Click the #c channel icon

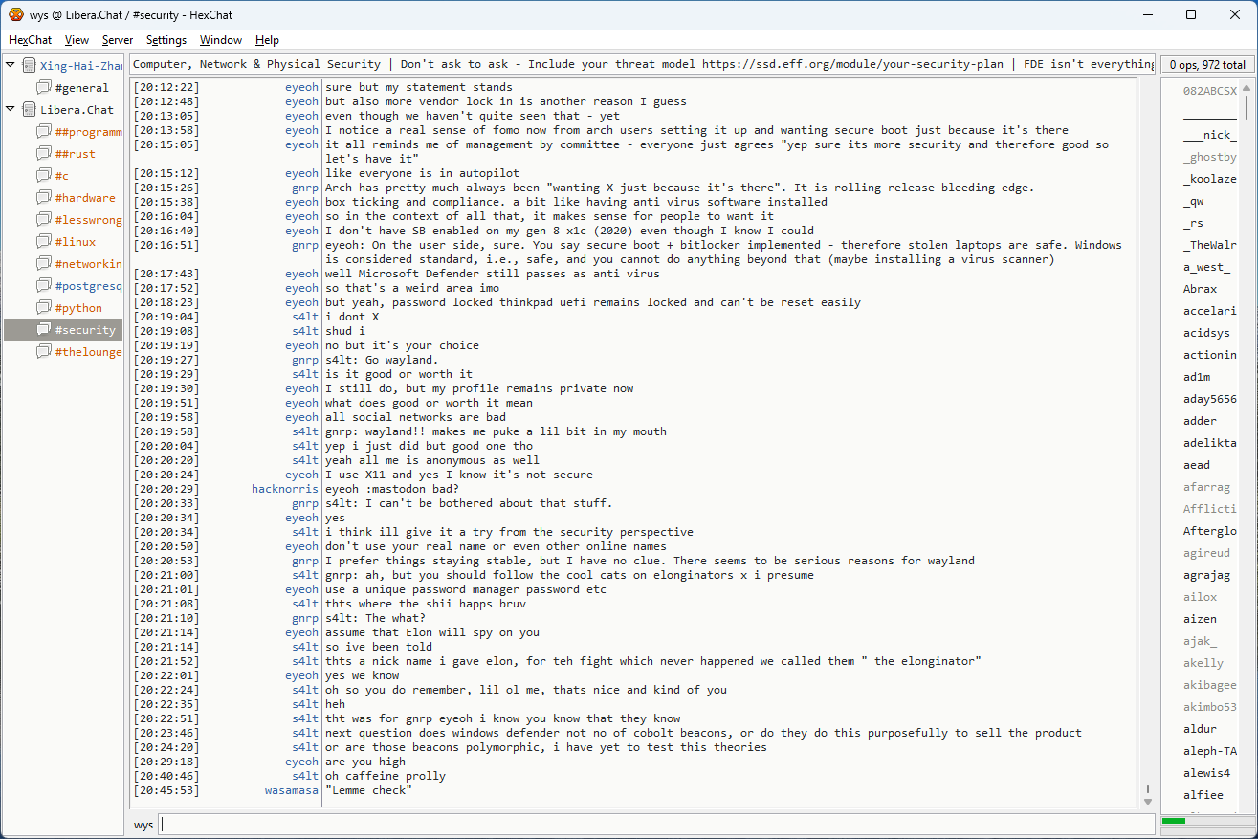[44, 175]
